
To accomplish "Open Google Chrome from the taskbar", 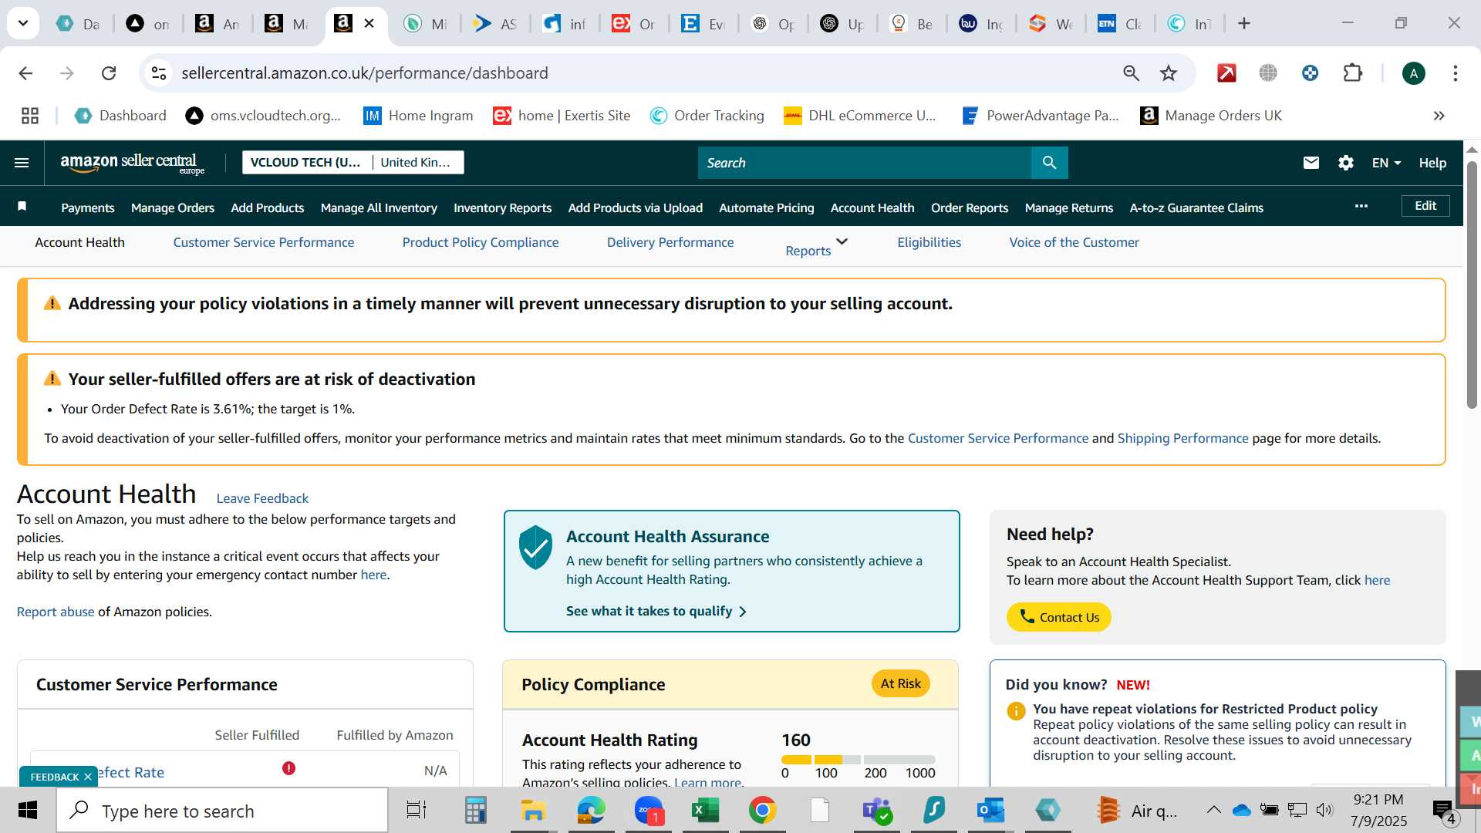I will [x=762, y=811].
